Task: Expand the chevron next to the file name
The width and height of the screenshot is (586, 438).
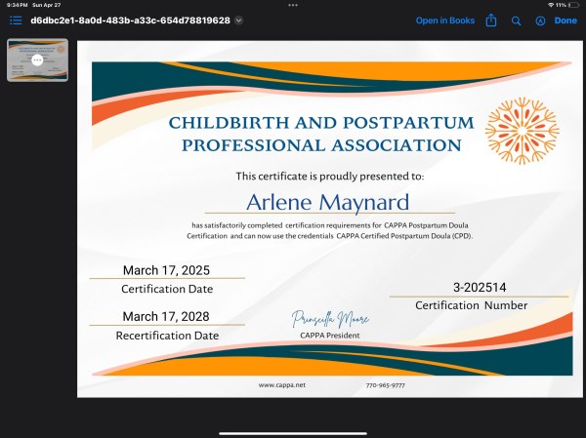Action: [x=239, y=20]
